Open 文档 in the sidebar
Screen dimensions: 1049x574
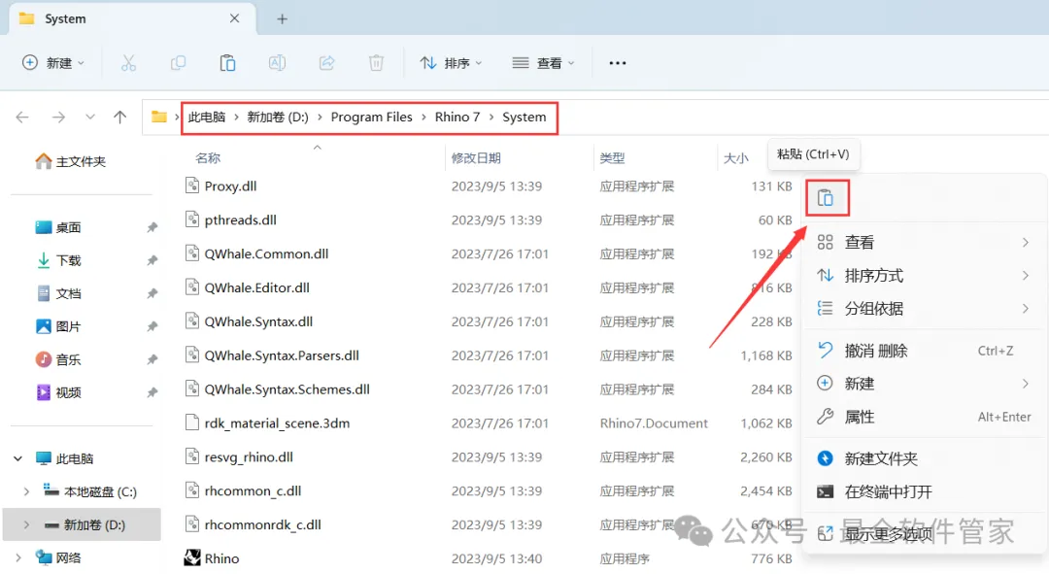[x=58, y=293]
